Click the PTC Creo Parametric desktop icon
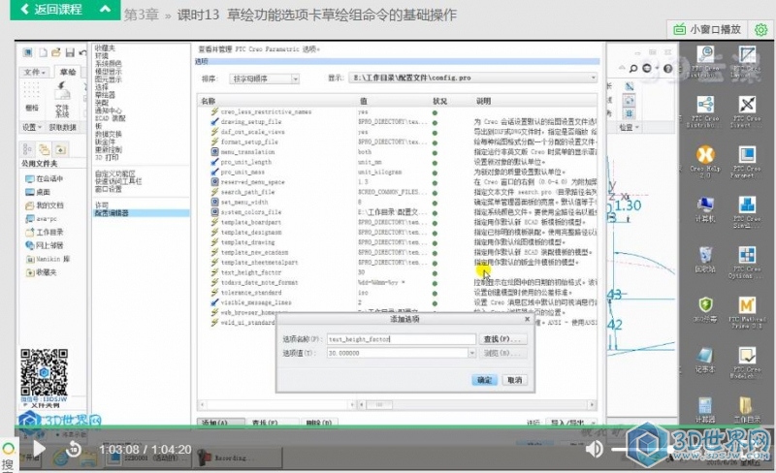776x473 pixels. point(747,161)
